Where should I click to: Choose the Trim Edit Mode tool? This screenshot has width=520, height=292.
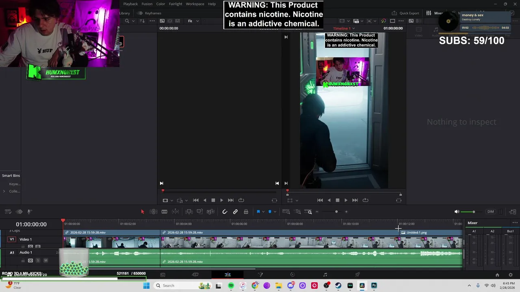tap(154, 212)
